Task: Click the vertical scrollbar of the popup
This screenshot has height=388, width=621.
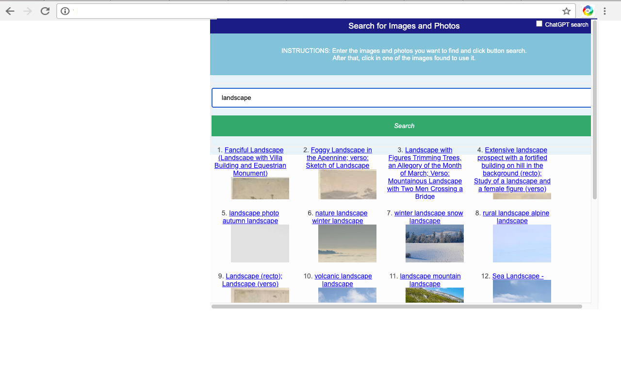Action: click(595, 112)
